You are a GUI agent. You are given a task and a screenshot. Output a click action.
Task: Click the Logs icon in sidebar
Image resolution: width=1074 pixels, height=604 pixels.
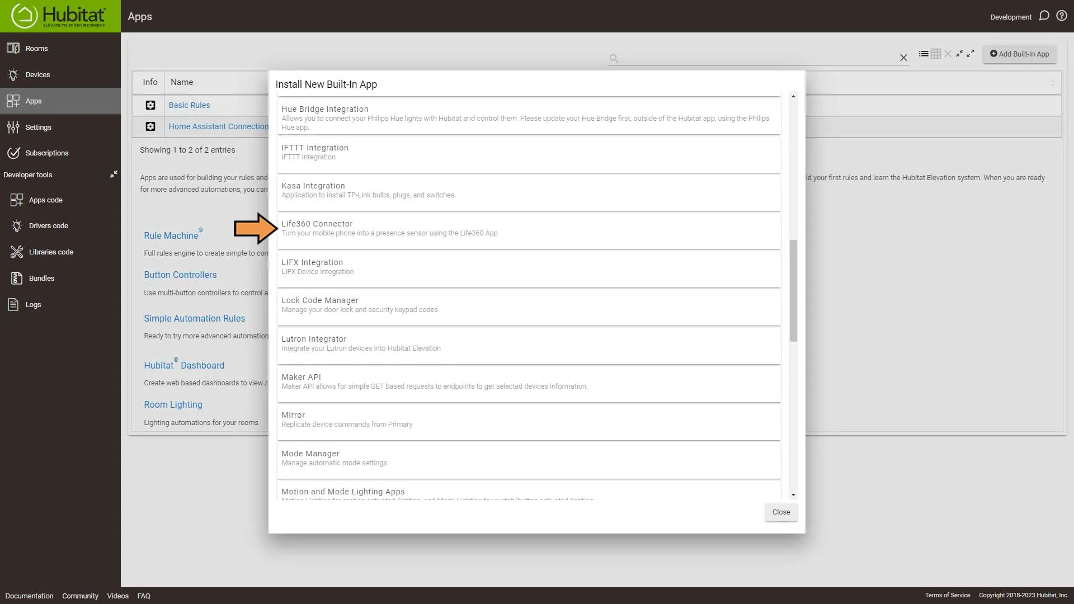point(14,304)
